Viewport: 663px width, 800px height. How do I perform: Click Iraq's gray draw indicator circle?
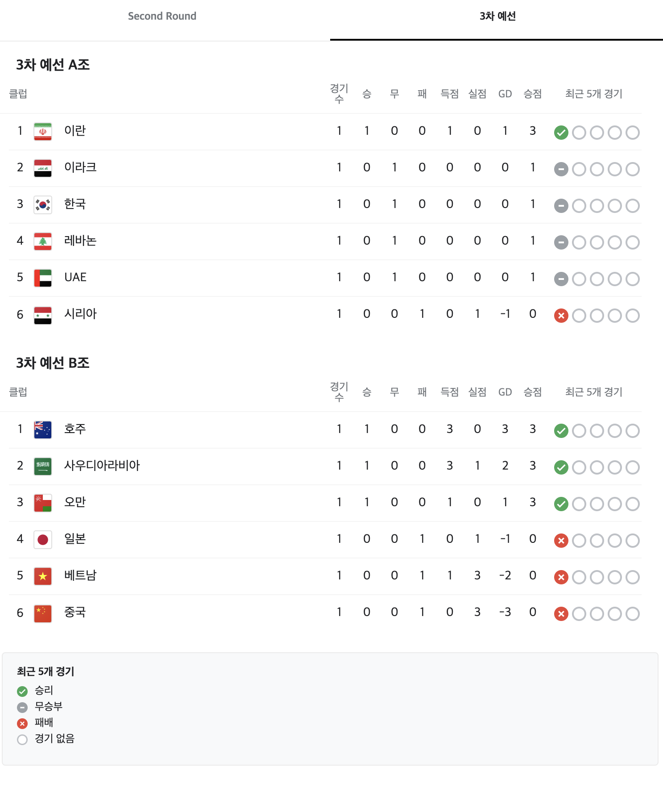(561, 169)
